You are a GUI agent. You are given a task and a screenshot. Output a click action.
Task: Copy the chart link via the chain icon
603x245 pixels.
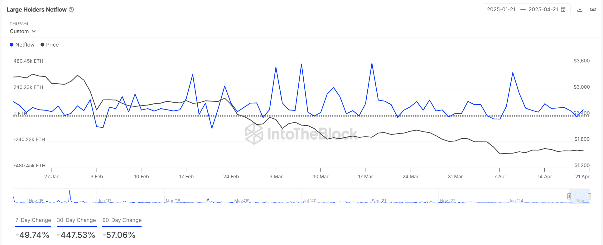click(x=593, y=9)
